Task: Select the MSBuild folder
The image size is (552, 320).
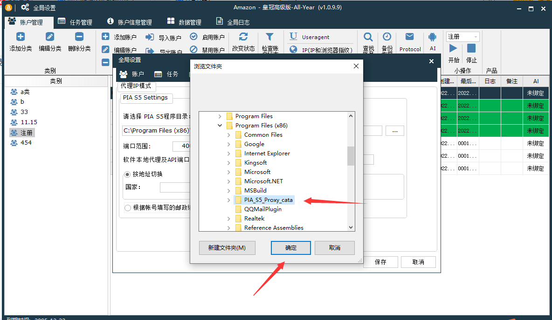Action: tap(255, 191)
